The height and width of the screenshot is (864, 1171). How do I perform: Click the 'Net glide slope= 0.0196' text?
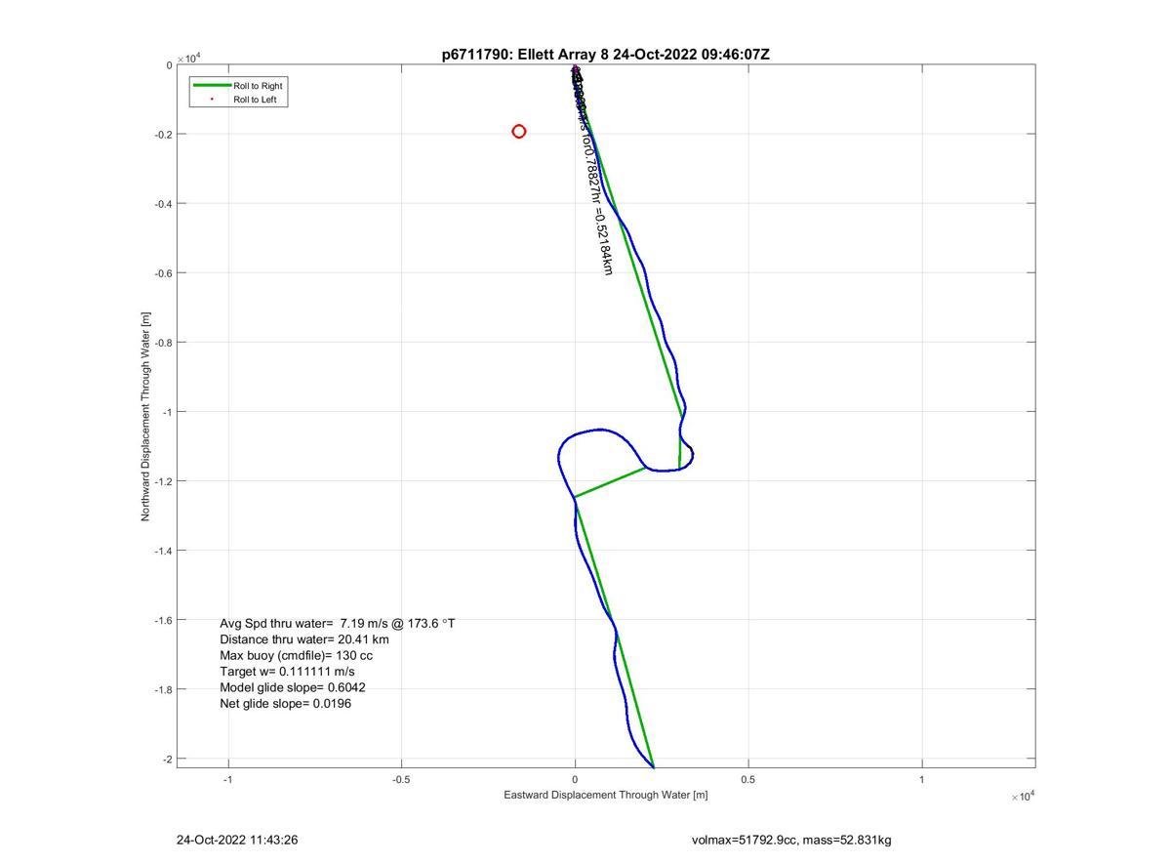point(286,703)
